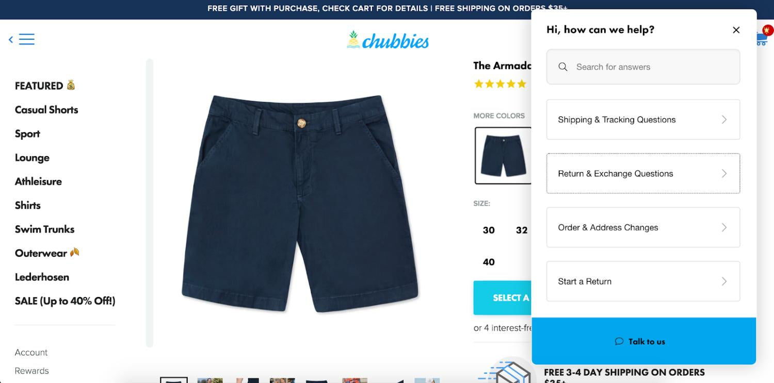Open Order & Address Changes topic
The height and width of the screenshot is (383, 774).
point(643,227)
